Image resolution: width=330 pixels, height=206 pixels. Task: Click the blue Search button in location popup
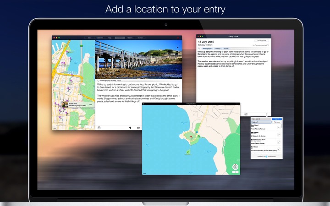tap(277, 119)
